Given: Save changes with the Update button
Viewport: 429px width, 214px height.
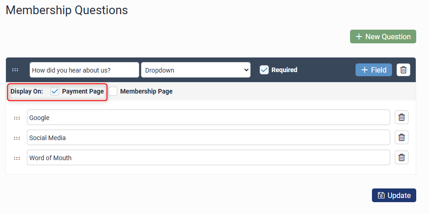Looking at the screenshot, I should tap(394, 195).
